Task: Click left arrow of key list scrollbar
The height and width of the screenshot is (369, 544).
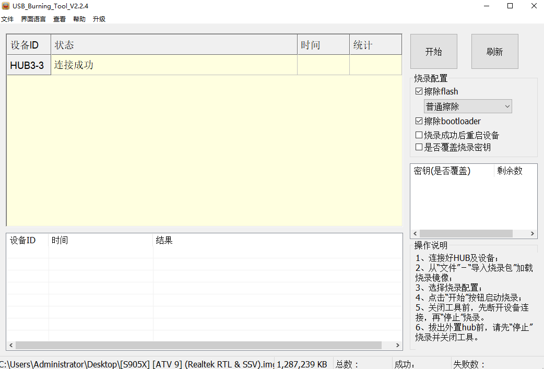Action: tap(415, 233)
